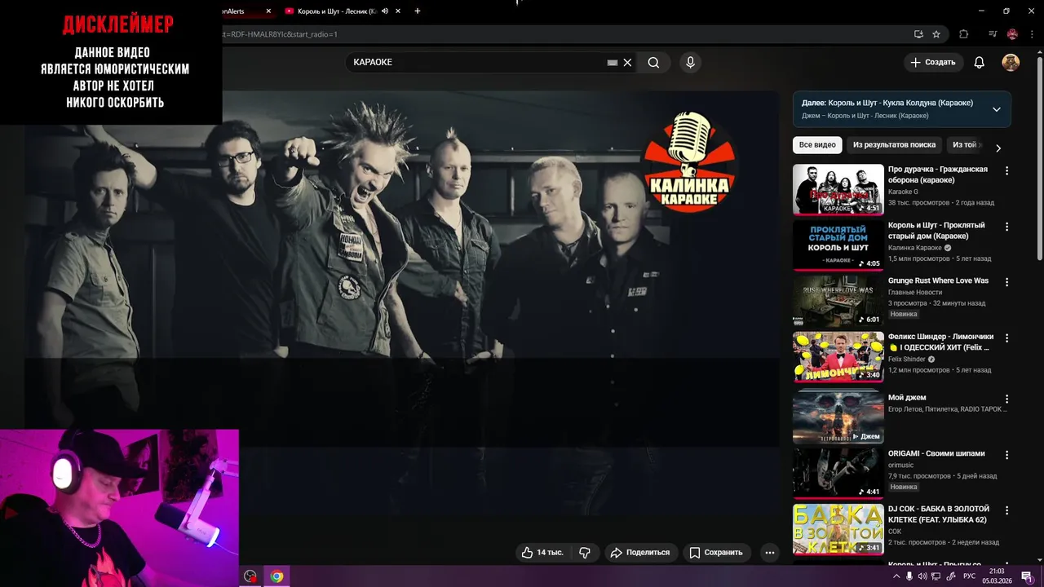1044x587 pixels.
Task: Collapse the Далее playlist panel chevron
Action: (996, 109)
